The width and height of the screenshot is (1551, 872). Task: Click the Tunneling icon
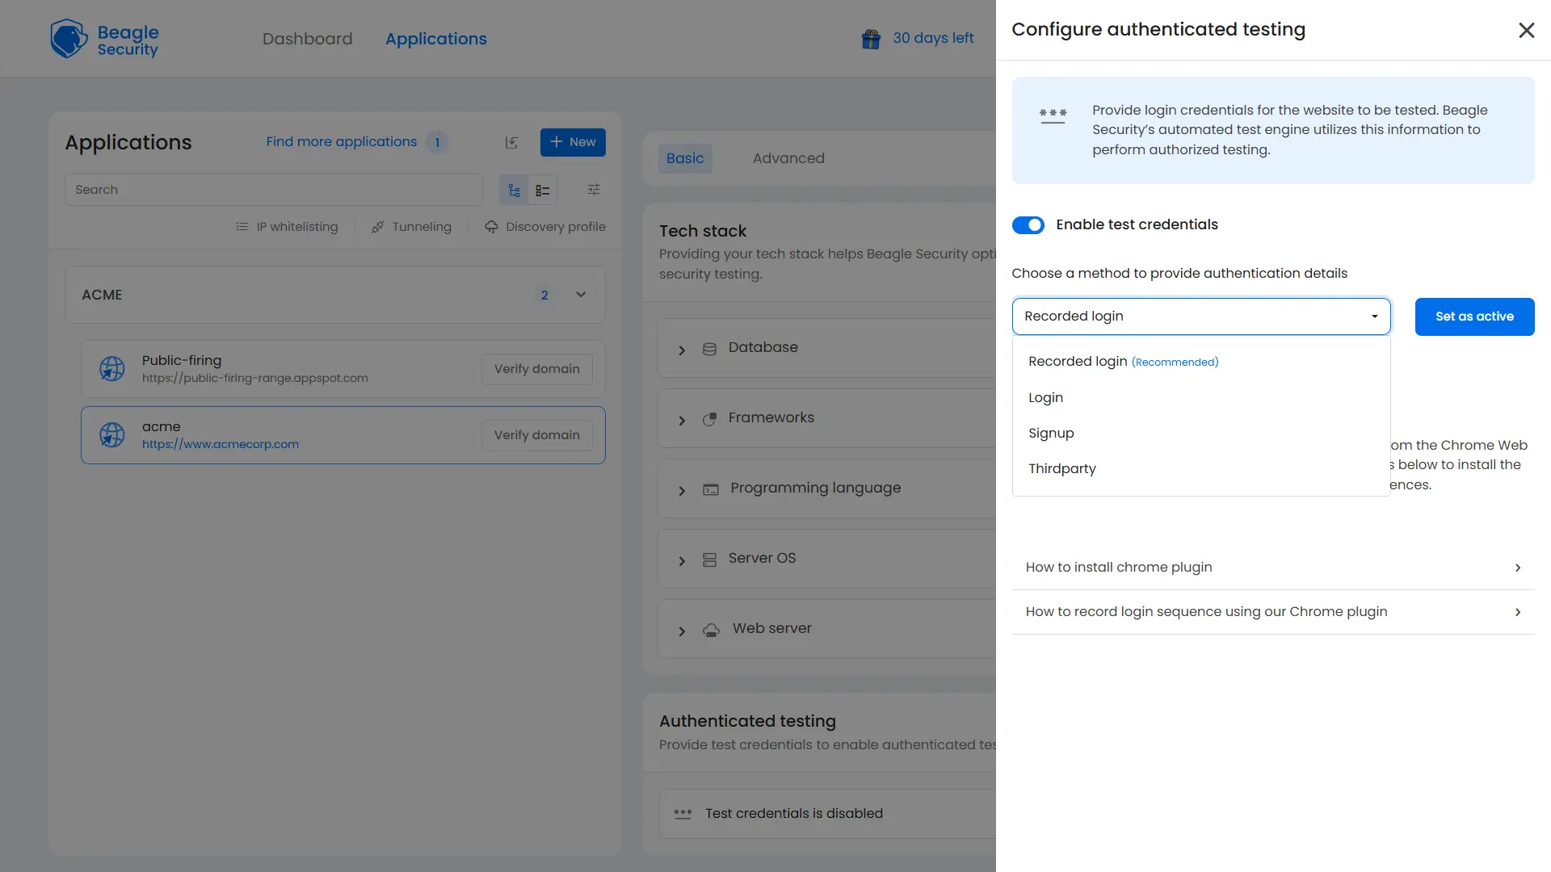[377, 227]
